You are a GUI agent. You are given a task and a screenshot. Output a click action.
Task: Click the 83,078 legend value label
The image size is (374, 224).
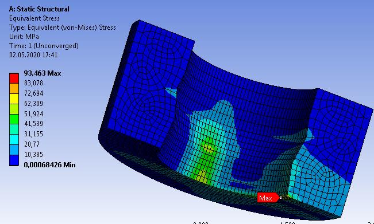coord(34,83)
